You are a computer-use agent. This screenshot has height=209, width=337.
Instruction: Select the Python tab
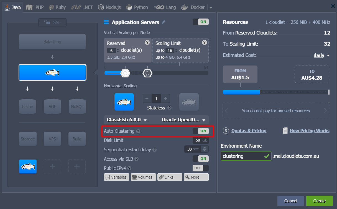(137, 7)
